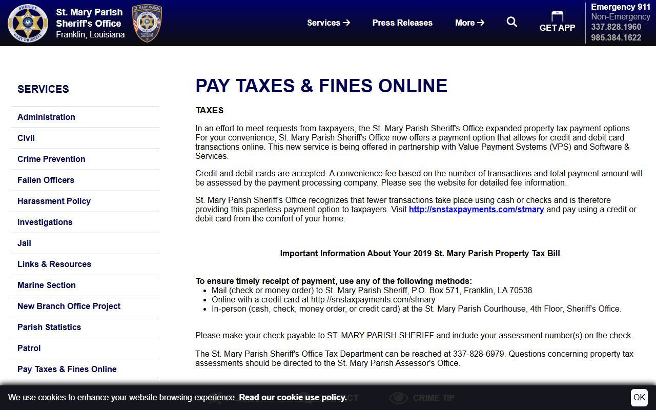Viewport: 656px width, 410px height.
Task: Open the search magnifier icon
Action: pyautogui.click(x=512, y=22)
